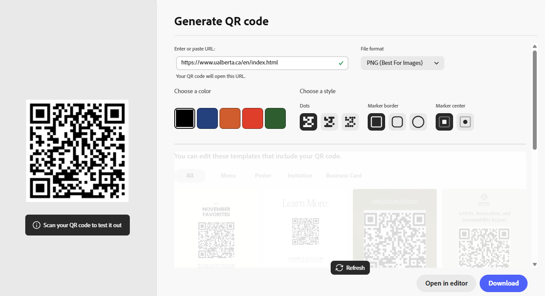Choose the rounded connected dots style
This screenshot has width=545, height=296.
click(x=329, y=122)
